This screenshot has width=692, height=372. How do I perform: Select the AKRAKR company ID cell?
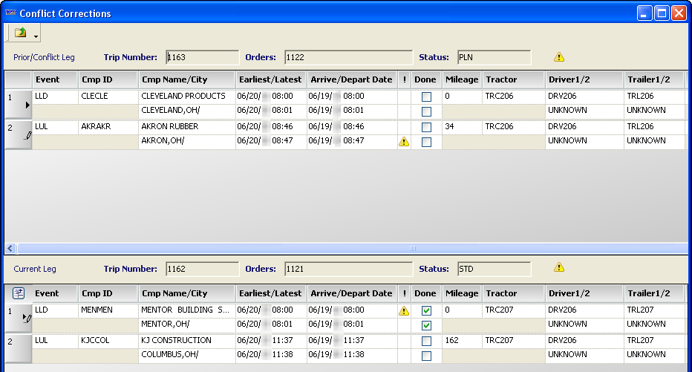[x=108, y=127]
